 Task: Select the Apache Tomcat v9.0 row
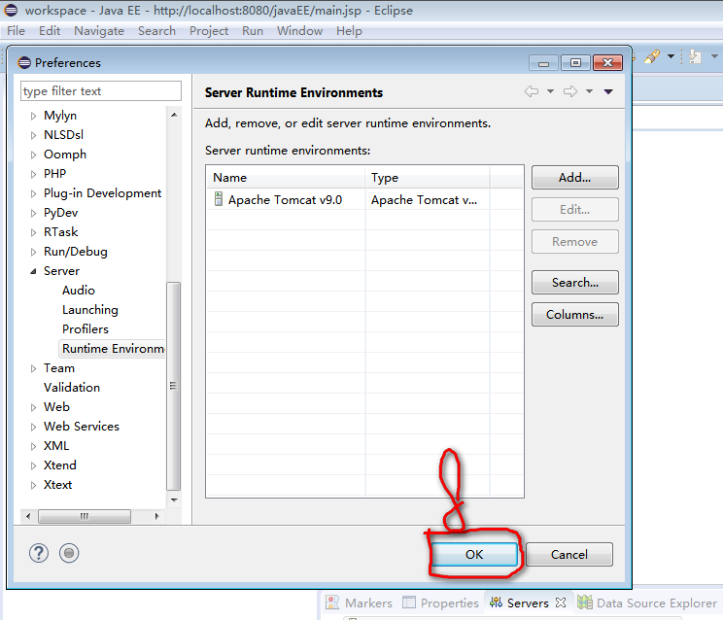pyautogui.click(x=364, y=199)
